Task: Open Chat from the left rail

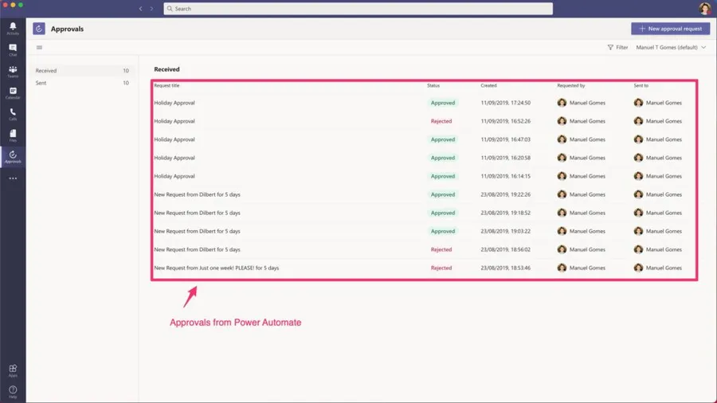Action: click(13, 49)
